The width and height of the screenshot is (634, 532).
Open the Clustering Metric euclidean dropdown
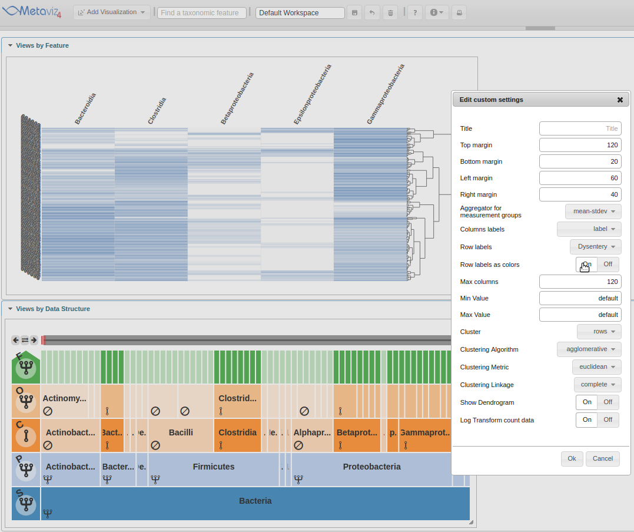[597, 367]
